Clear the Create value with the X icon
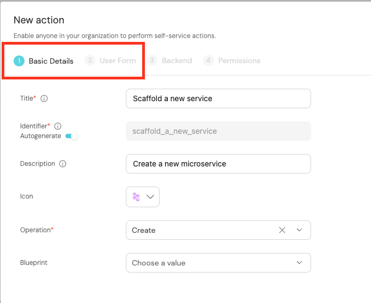The width and height of the screenshot is (371, 303). pyautogui.click(x=282, y=230)
